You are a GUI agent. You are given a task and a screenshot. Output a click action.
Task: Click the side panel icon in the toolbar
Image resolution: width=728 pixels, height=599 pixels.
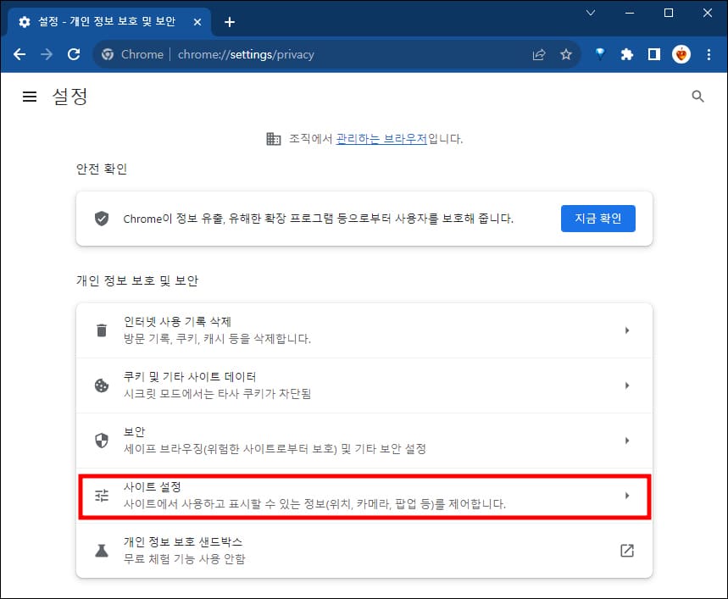(653, 53)
